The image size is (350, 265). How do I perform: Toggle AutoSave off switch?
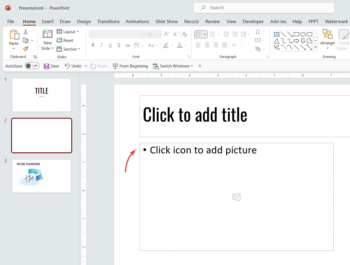tap(32, 66)
